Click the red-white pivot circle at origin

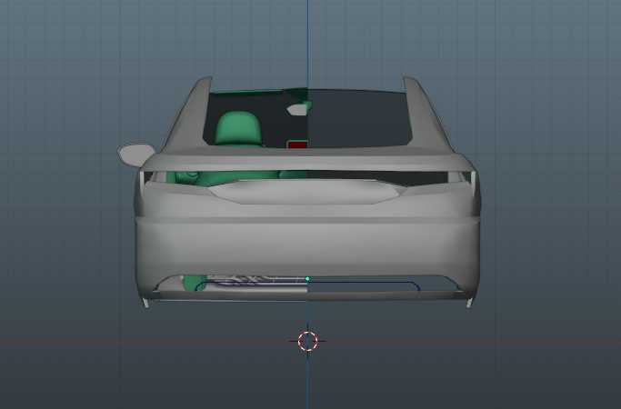click(x=307, y=341)
